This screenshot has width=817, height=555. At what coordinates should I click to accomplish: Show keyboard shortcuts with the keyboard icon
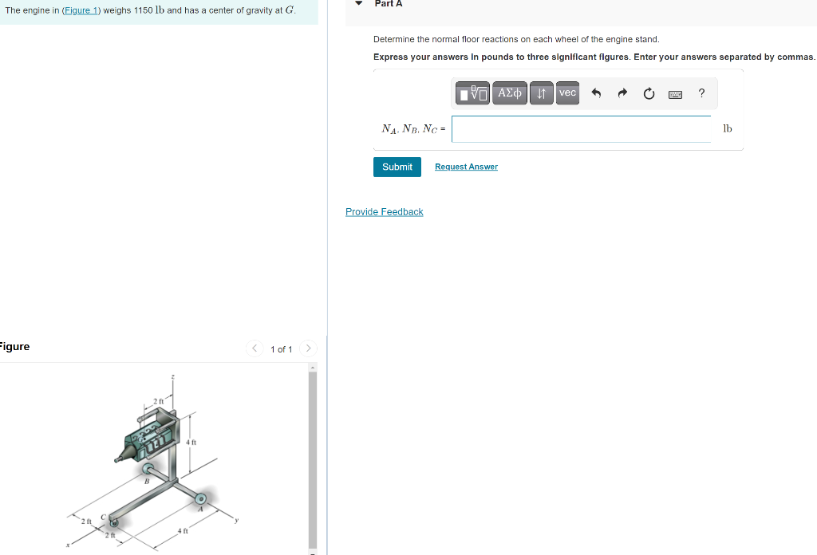coord(675,94)
